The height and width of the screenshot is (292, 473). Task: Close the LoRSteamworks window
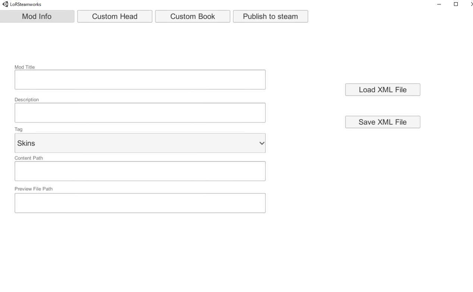[471, 4]
